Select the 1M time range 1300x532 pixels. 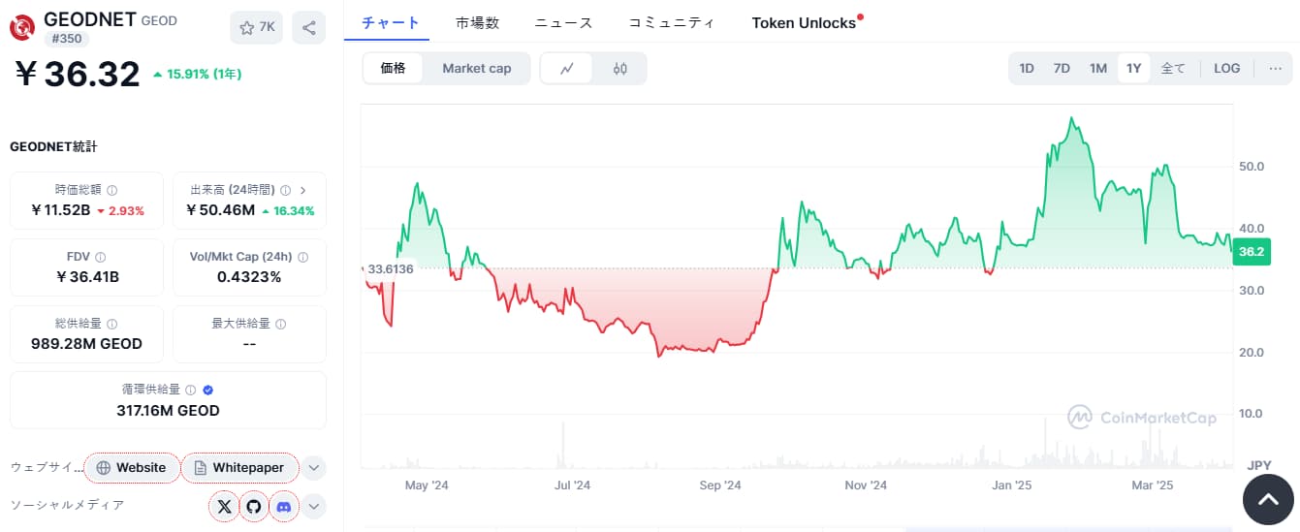pyautogui.click(x=1097, y=68)
